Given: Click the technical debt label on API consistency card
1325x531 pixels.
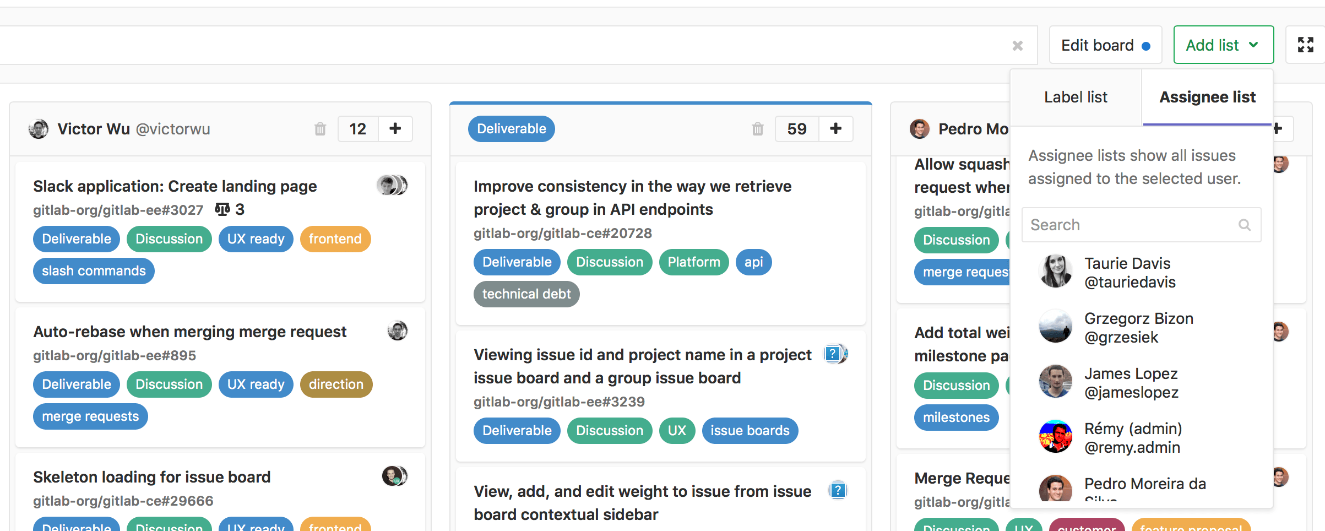Looking at the screenshot, I should (526, 294).
